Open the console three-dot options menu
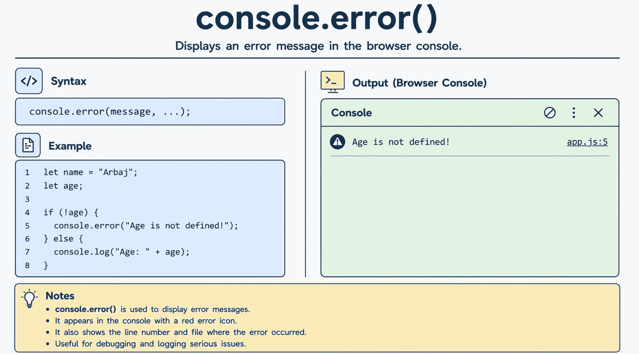 [574, 113]
